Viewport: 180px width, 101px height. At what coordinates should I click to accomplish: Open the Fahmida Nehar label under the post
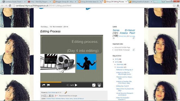tap(60, 98)
